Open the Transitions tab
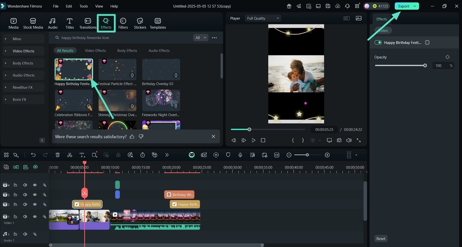The image size is (462, 247). tap(88, 23)
